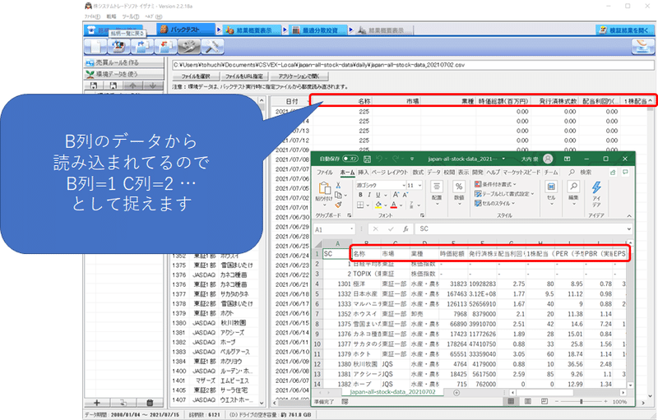
Task: Select Page Break Preview in Excel status bar
Action: point(544,401)
